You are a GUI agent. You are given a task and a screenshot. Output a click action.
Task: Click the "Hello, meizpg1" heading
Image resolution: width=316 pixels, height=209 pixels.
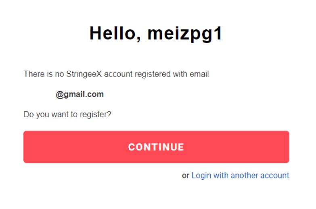[x=156, y=33]
